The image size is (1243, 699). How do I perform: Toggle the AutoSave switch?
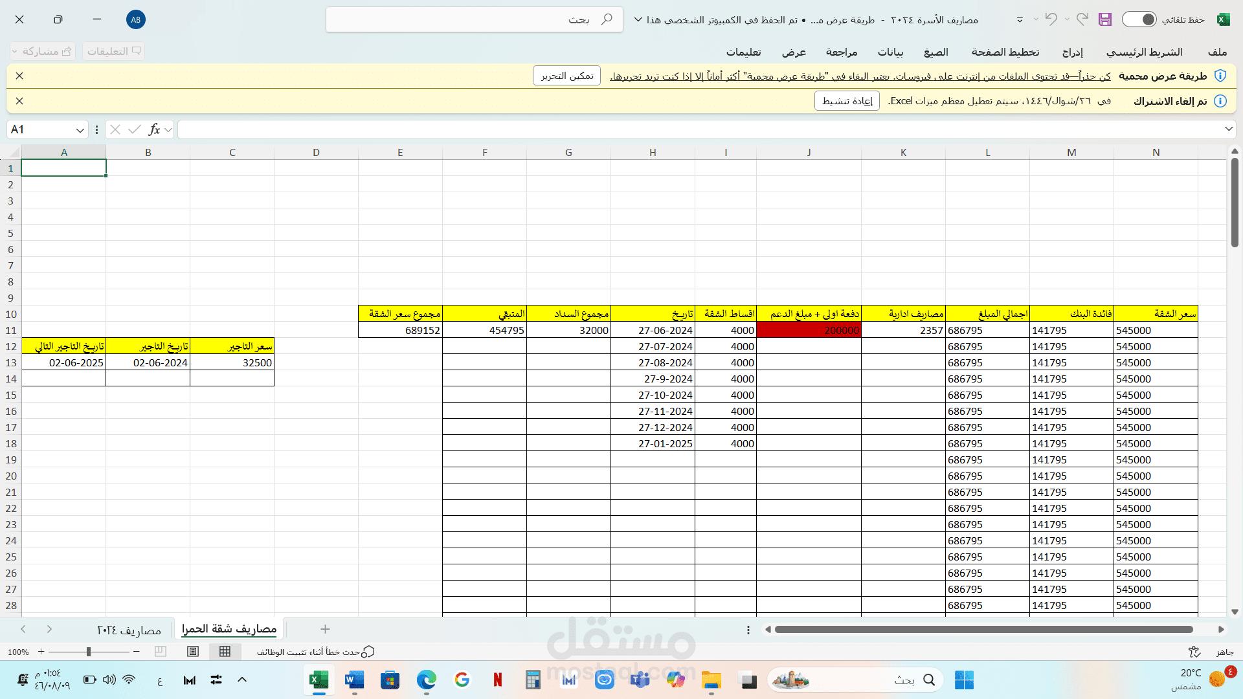1139,19
